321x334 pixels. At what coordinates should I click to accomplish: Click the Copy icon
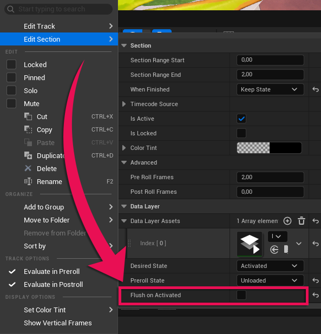point(28,129)
